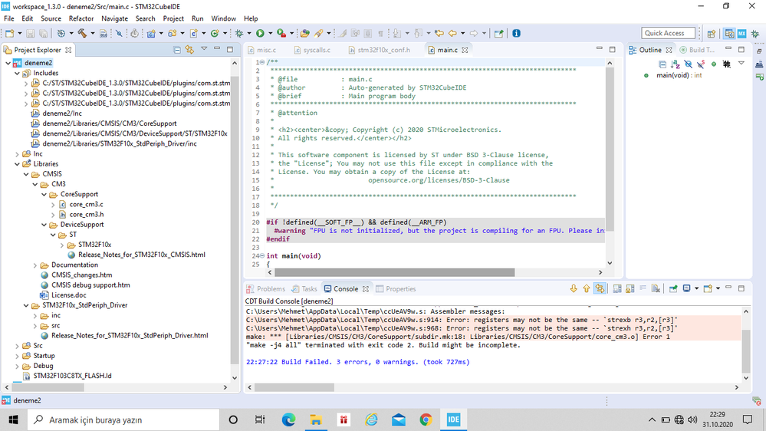Switch to the MX device configuration perspective

point(742,33)
